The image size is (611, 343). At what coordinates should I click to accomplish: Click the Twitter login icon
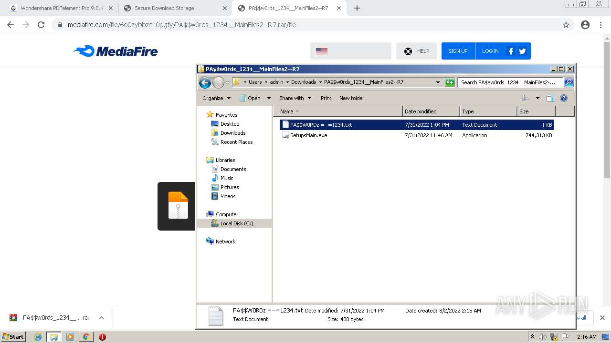(x=522, y=51)
